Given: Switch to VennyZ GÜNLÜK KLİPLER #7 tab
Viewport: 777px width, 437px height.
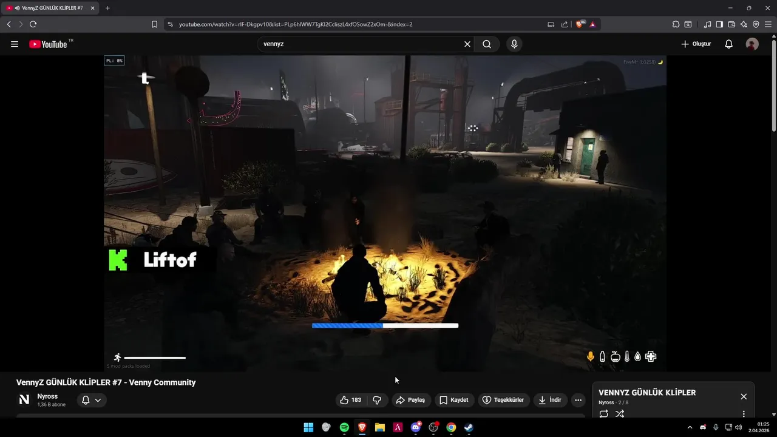Looking at the screenshot, I should coord(51,8).
